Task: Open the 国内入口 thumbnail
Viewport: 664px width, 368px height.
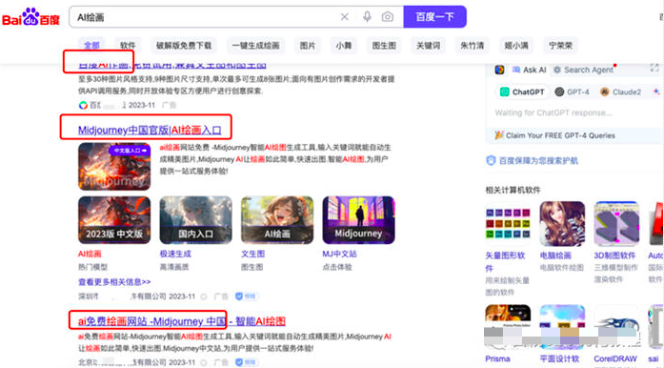Action: pyautogui.click(x=195, y=220)
